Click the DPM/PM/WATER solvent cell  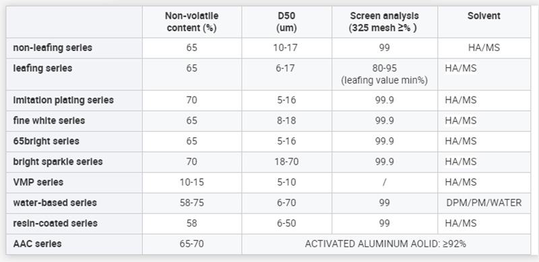pyautogui.click(x=484, y=203)
